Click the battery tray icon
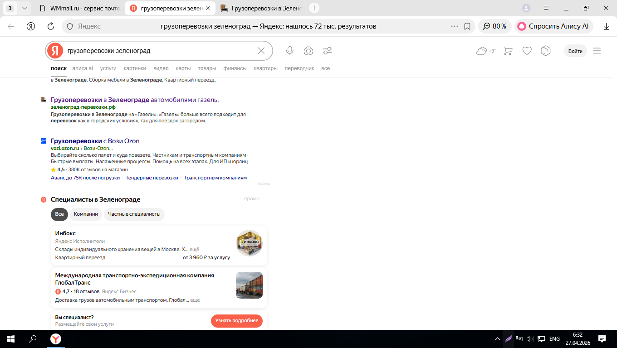 pos(520,338)
